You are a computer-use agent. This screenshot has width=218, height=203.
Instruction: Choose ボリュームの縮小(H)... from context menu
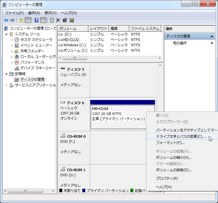pos(182,158)
